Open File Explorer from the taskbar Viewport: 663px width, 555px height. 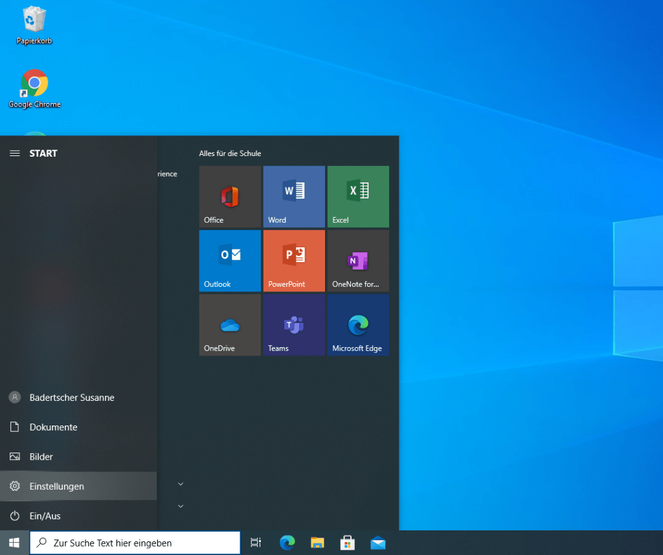tap(317, 543)
